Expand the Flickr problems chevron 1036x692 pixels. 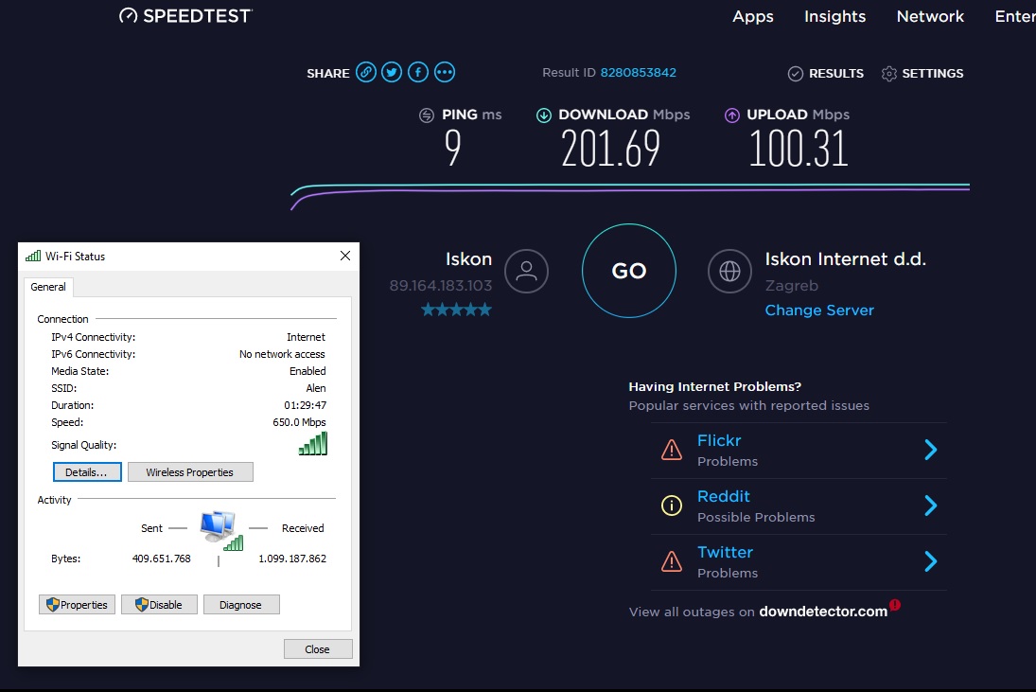pos(930,450)
